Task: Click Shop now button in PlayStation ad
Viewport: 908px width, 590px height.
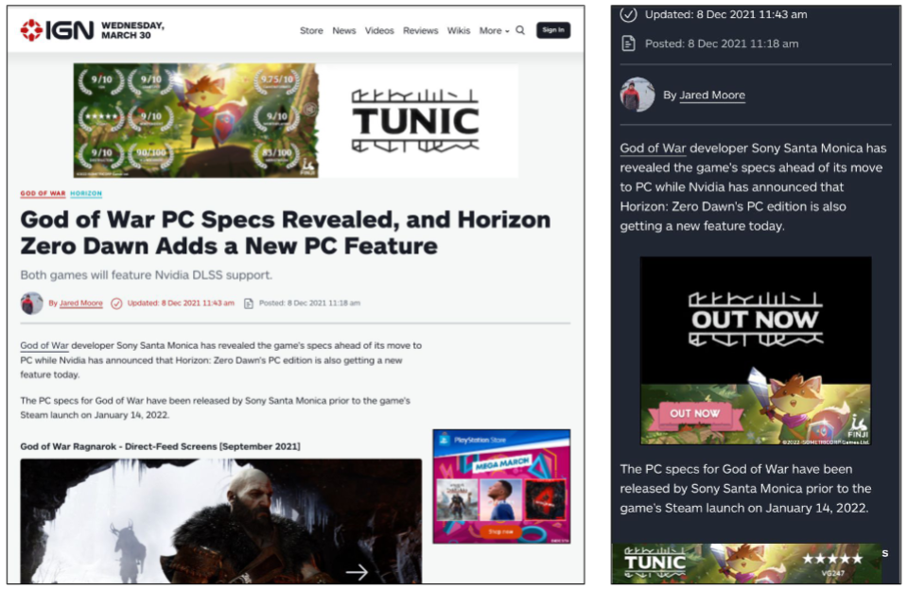Action: pyautogui.click(x=500, y=531)
